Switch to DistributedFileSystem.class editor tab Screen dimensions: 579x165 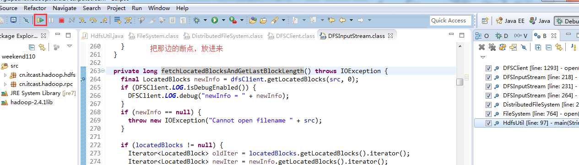pyautogui.click(x=223, y=36)
